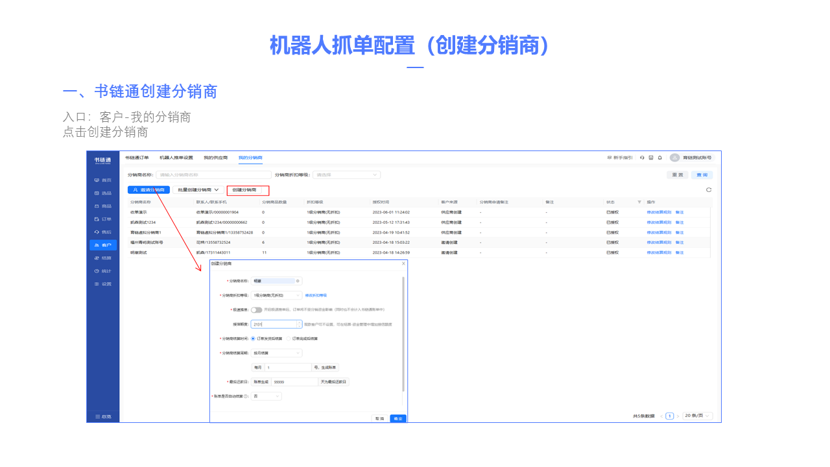Clear the 分销商名称 field in dialog
The height and width of the screenshot is (467, 830).
(298, 281)
